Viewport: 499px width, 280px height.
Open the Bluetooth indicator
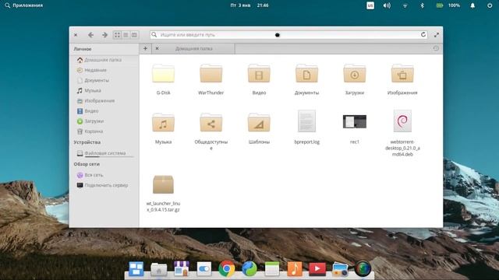422,5
